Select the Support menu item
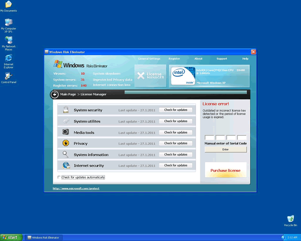This screenshot has width=301, height=241. [222, 59]
